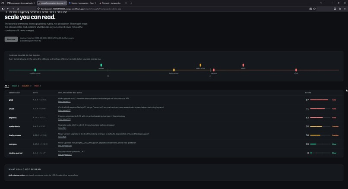This screenshot has width=348, height=189.
Task: Expand the list all tabs chevron
Action: 321,3
